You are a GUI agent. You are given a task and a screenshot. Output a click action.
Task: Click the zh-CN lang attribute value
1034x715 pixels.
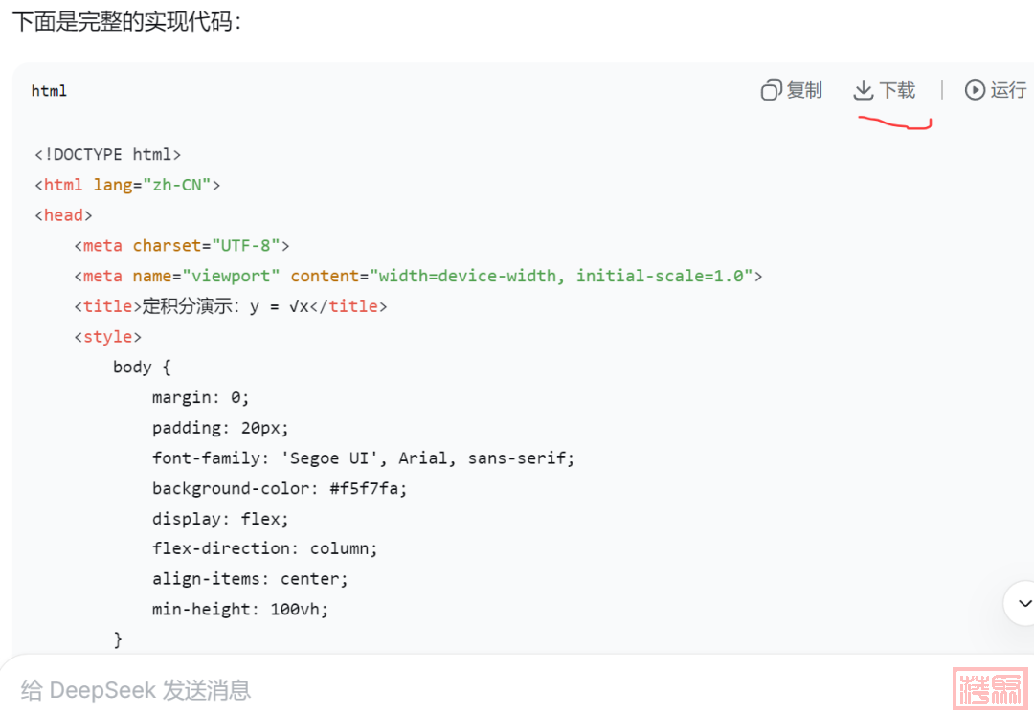pos(177,185)
